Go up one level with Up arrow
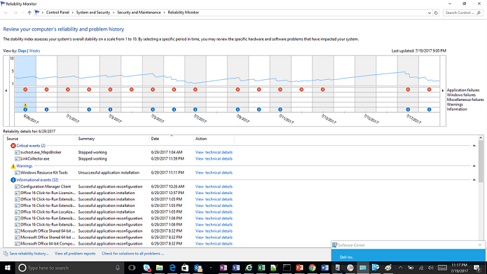 click(x=29, y=13)
